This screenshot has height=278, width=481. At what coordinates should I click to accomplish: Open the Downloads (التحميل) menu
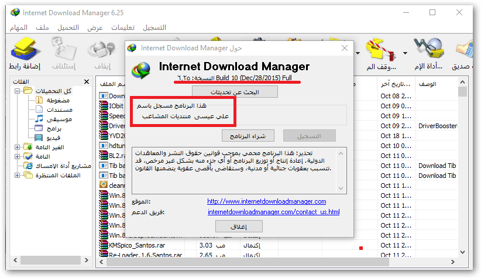tap(68, 28)
